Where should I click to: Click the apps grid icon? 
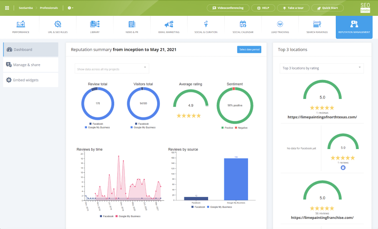click(x=7, y=8)
